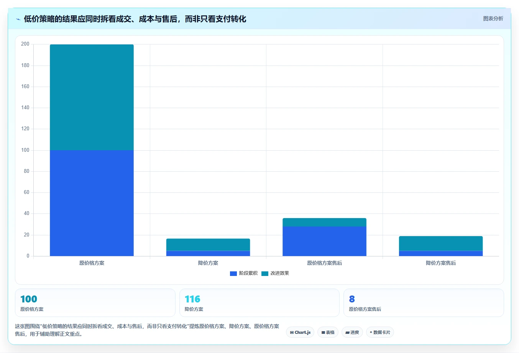
Task: Click the blue 阶段累积 legend swatch
Action: [x=233, y=273]
